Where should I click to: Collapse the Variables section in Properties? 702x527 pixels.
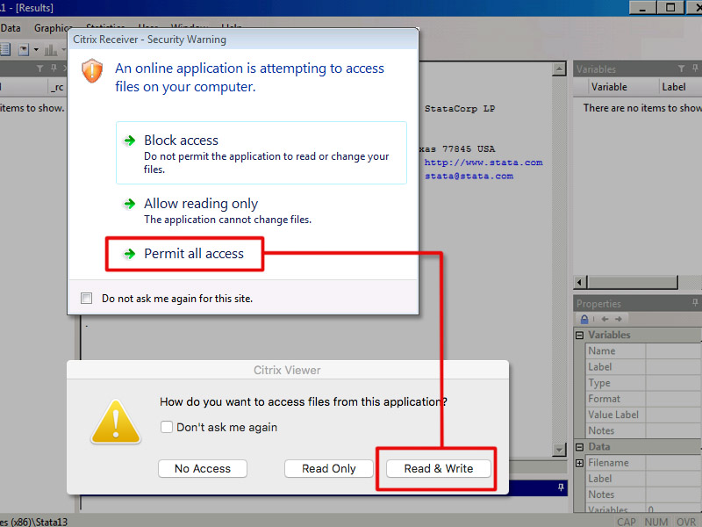pyautogui.click(x=579, y=336)
